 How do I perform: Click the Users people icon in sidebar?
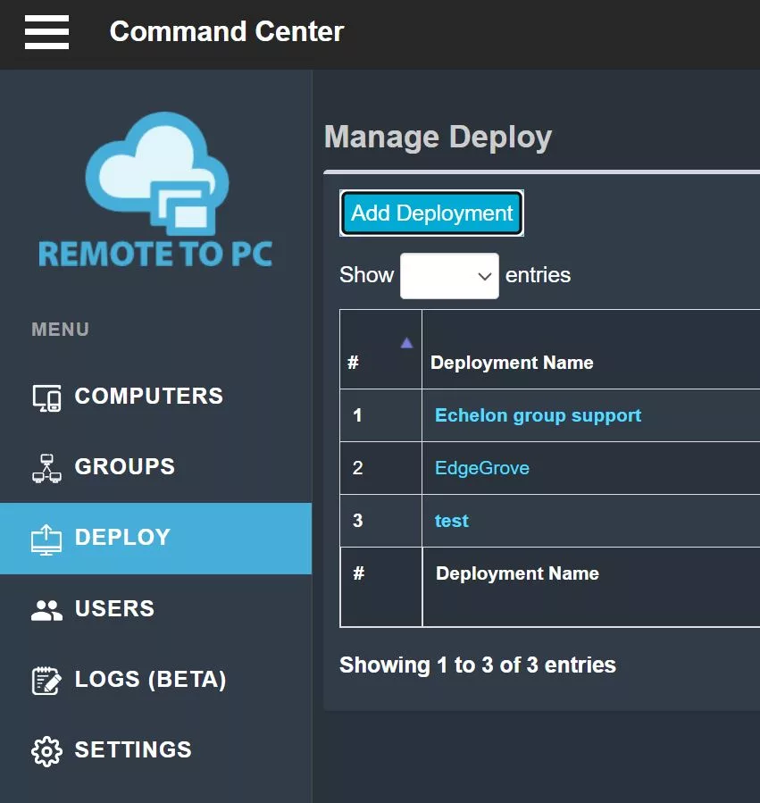pyautogui.click(x=46, y=610)
